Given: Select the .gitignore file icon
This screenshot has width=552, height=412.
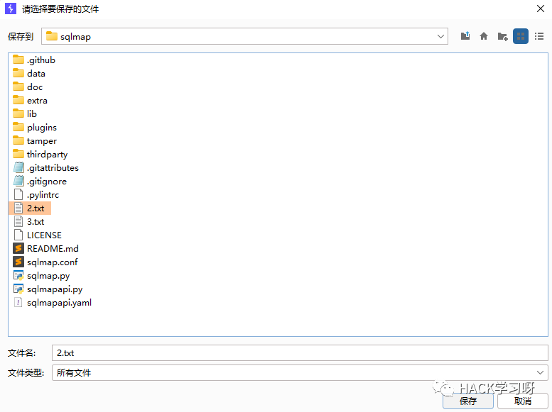Looking at the screenshot, I should [x=18, y=181].
